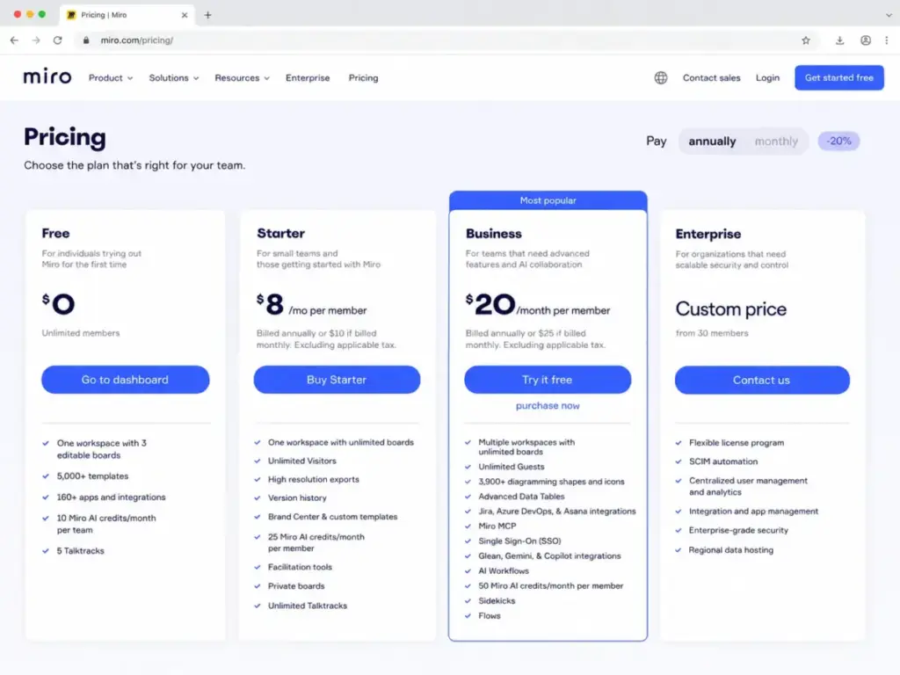The width and height of the screenshot is (900, 675).
Task: Click Contact sales in header
Action: tap(711, 78)
